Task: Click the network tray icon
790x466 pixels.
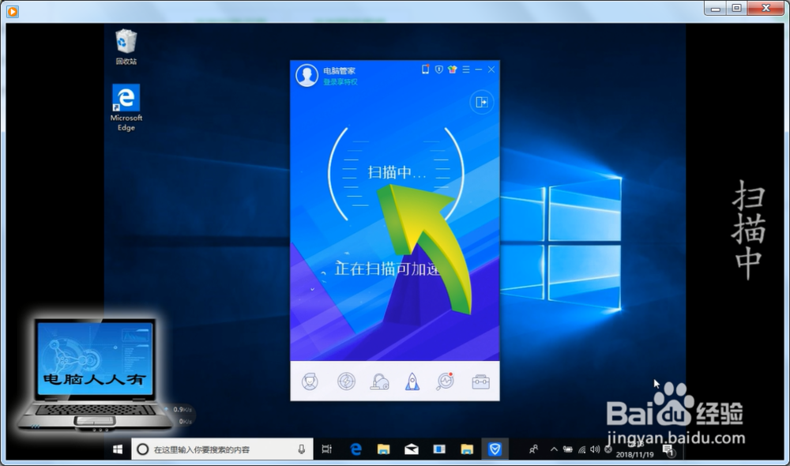Action: click(x=582, y=449)
